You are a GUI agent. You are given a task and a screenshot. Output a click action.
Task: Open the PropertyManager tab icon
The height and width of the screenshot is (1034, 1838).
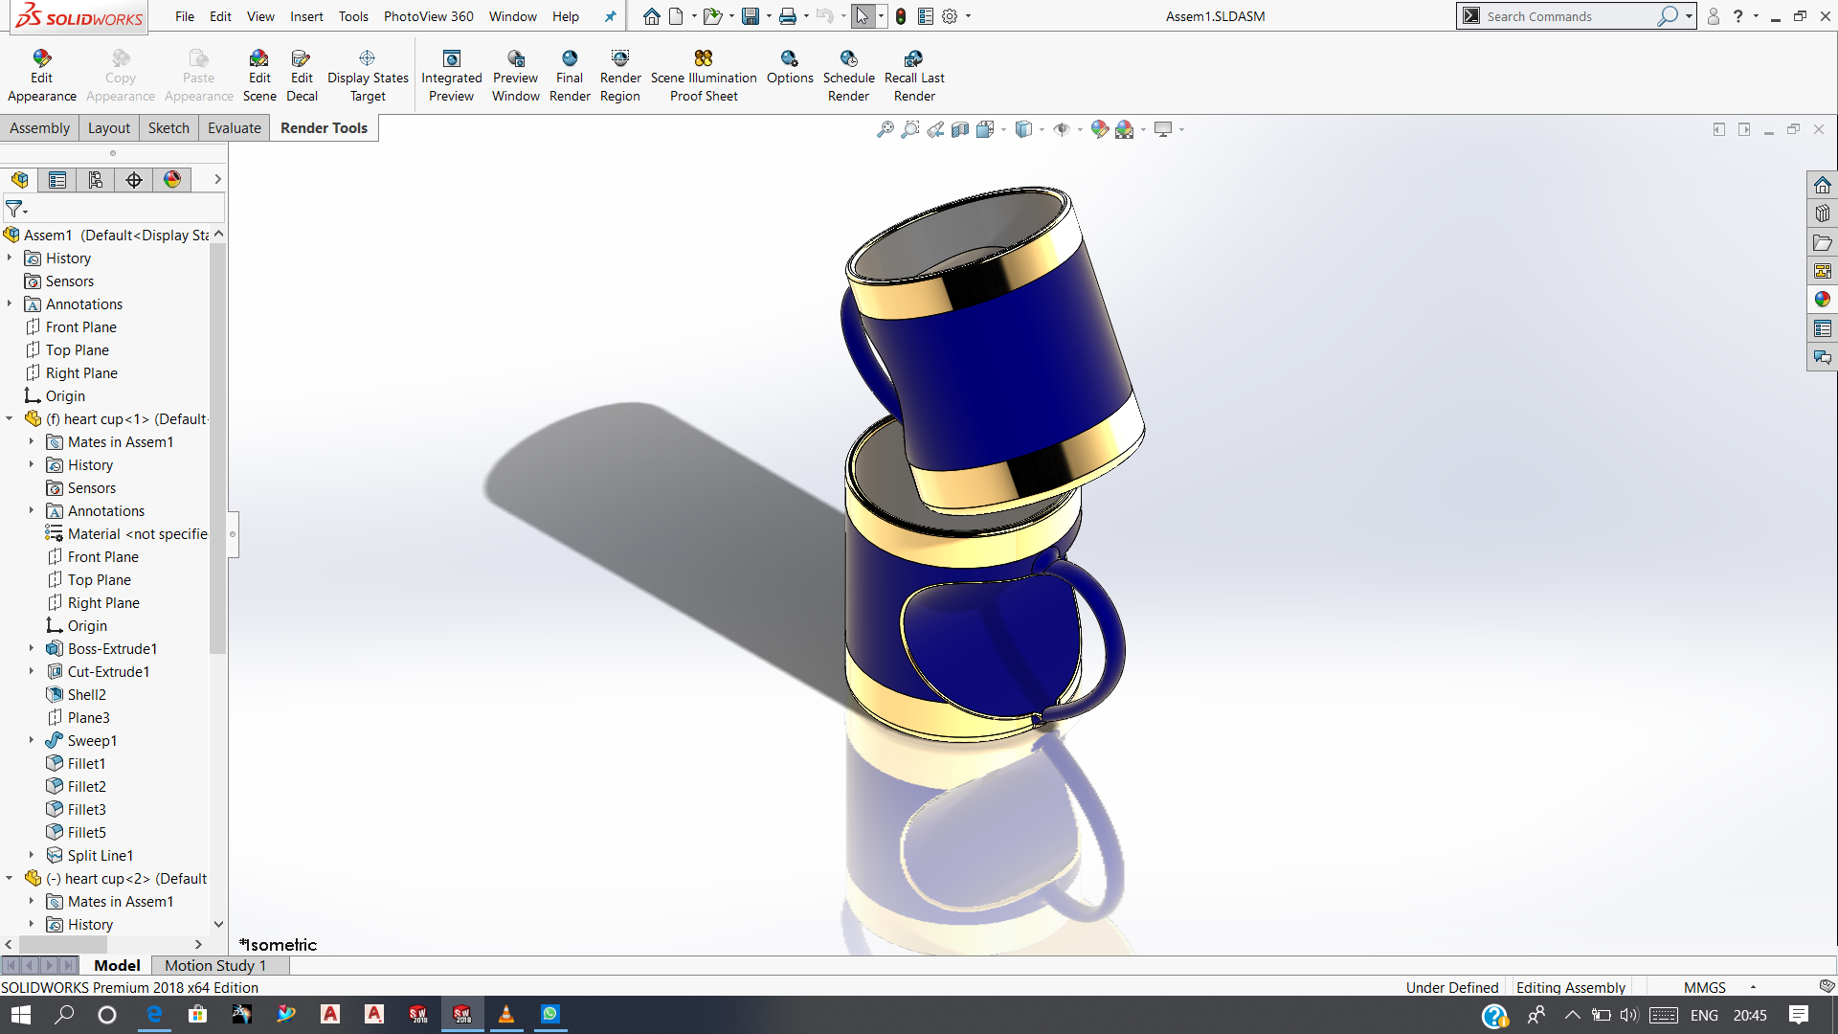[x=57, y=179]
